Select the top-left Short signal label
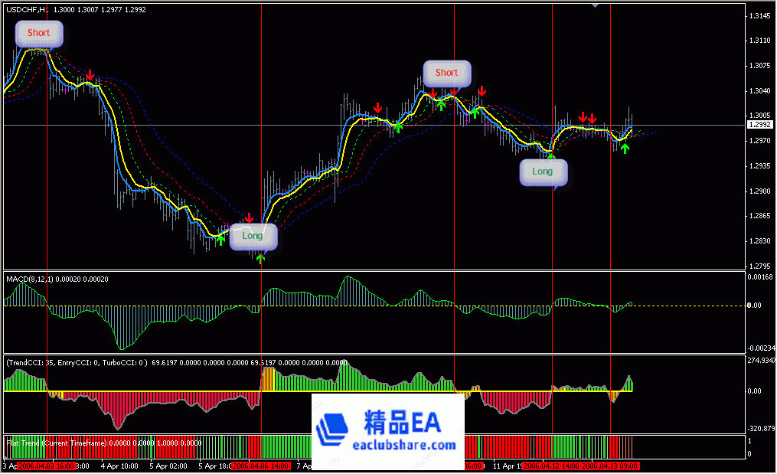 click(x=38, y=33)
